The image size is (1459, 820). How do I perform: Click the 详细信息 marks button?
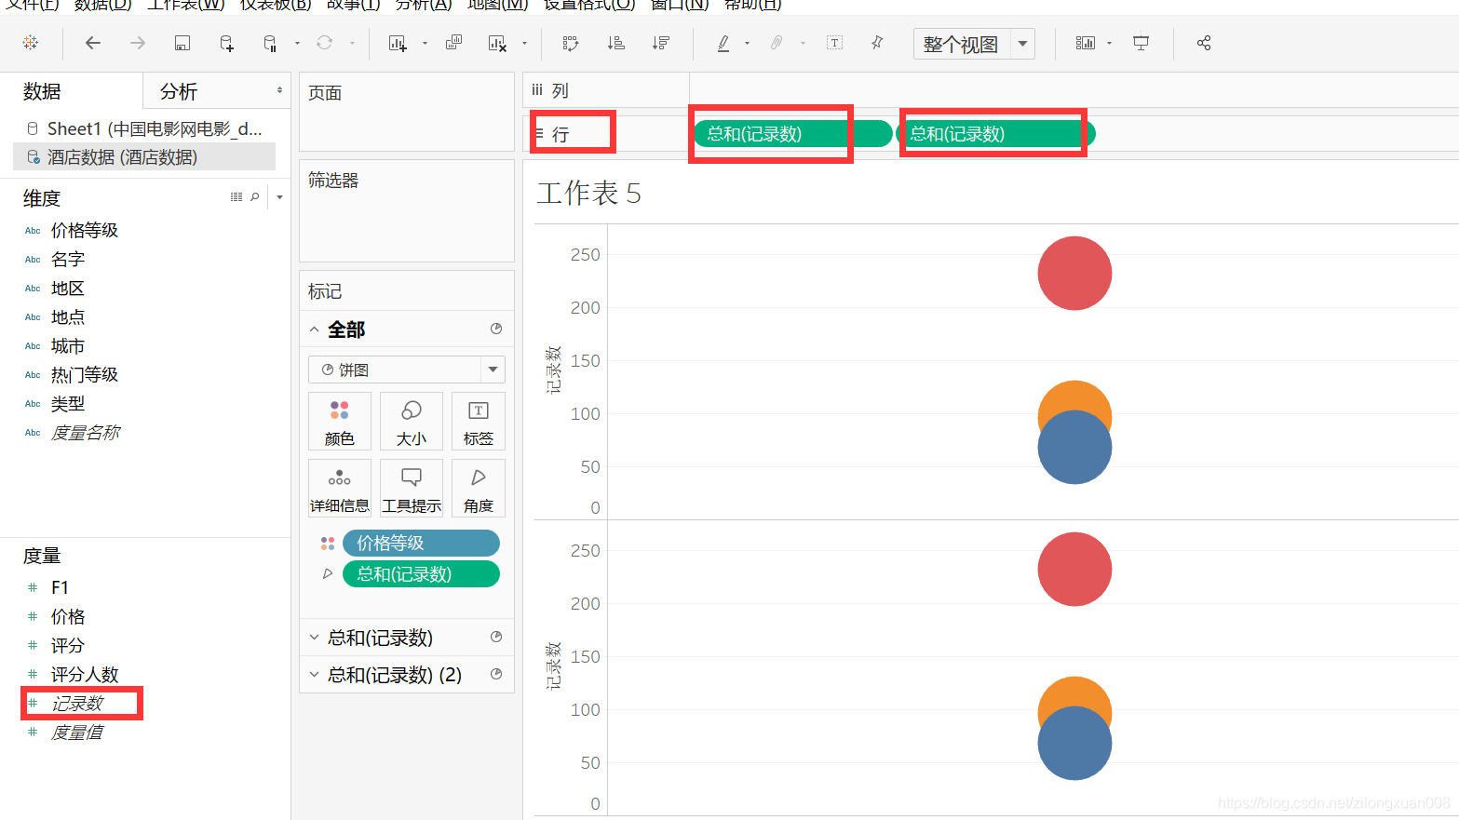340,489
